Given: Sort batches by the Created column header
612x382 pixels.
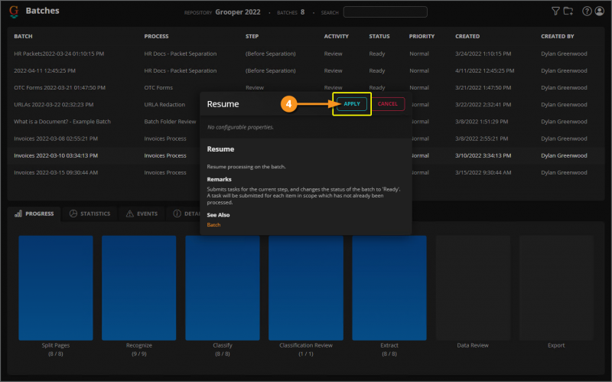Looking at the screenshot, I should click(467, 36).
